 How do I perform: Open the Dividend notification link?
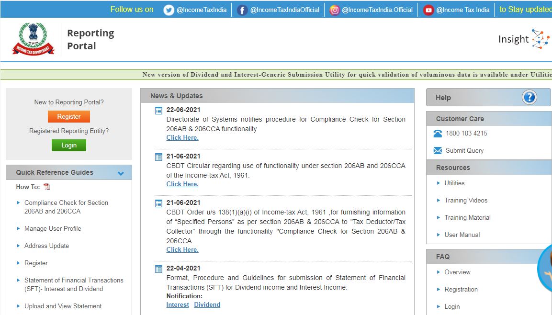(x=207, y=304)
